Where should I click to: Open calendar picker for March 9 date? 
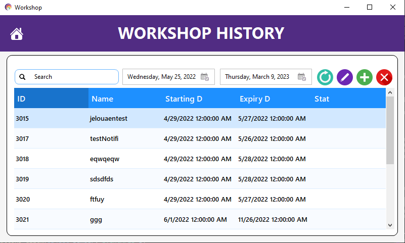(x=302, y=77)
